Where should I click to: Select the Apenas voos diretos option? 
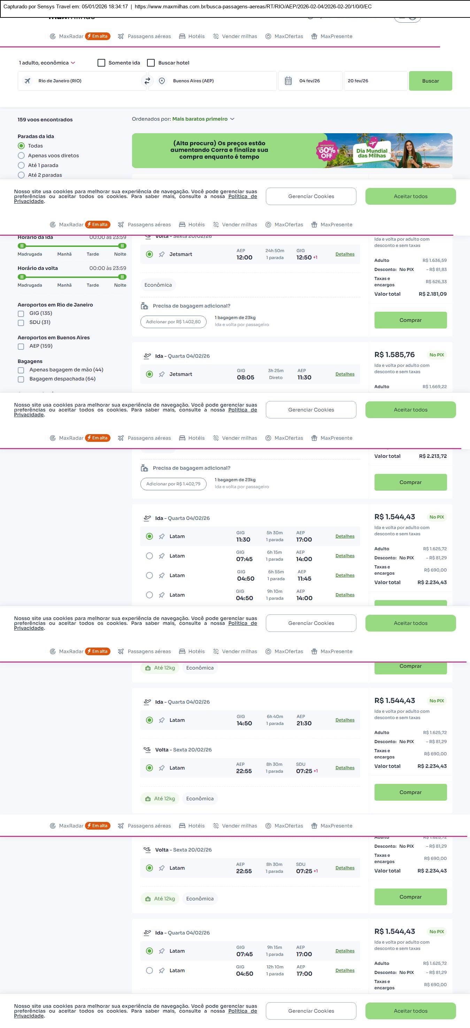pos(21,156)
